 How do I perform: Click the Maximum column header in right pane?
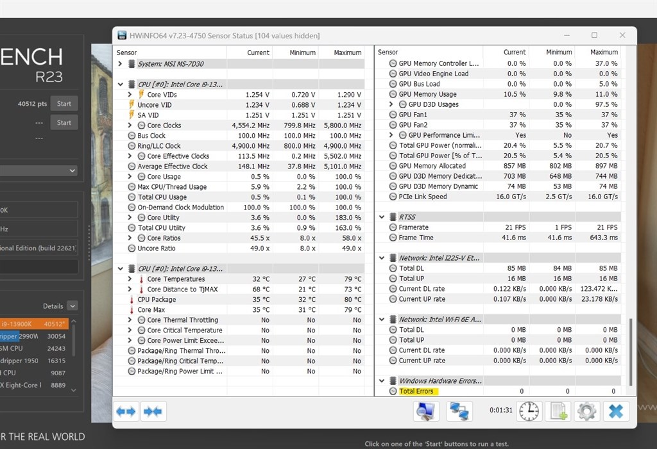(598, 52)
